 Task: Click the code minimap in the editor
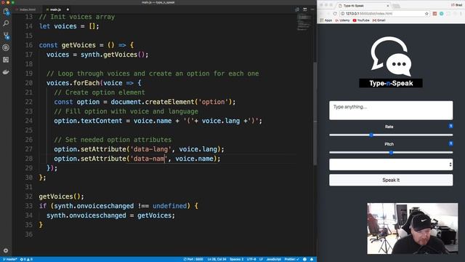(304, 23)
